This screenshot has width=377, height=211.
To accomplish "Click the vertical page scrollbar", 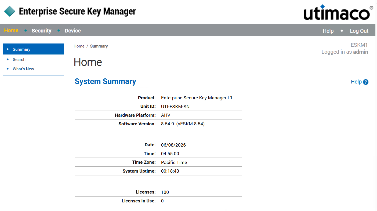I will (x=376, y=105).
